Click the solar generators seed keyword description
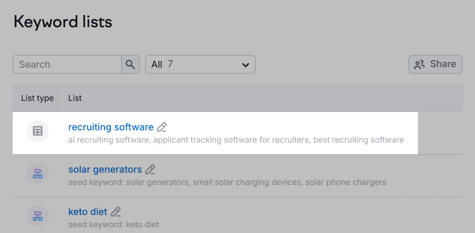This screenshot has height=233, width=475. (x=227, y=182)
